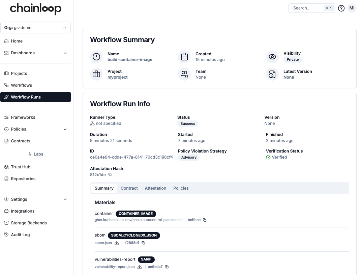Click the CONTAINER_IMAGE type badge
This screenshot has height=275, width=360.
pos(136,214)
